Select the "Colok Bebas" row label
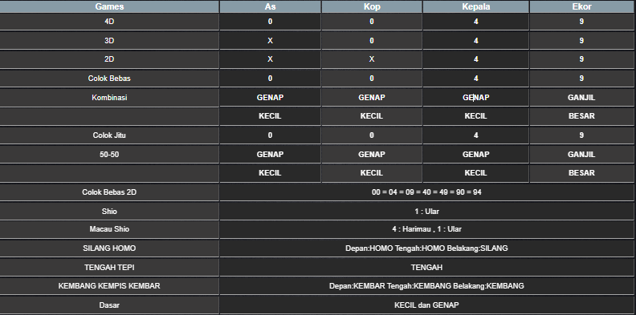Viewport: 636px width, 315px height. 109,78
